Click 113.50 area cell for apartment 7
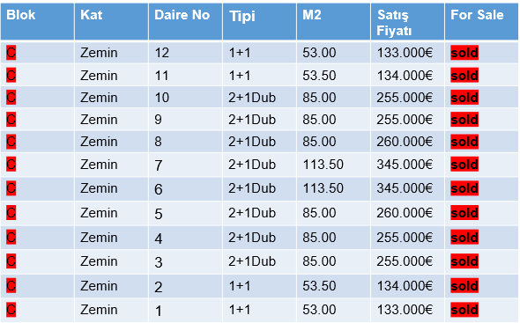Viewport: 520px width, 323px height. (x=323, y=165)
